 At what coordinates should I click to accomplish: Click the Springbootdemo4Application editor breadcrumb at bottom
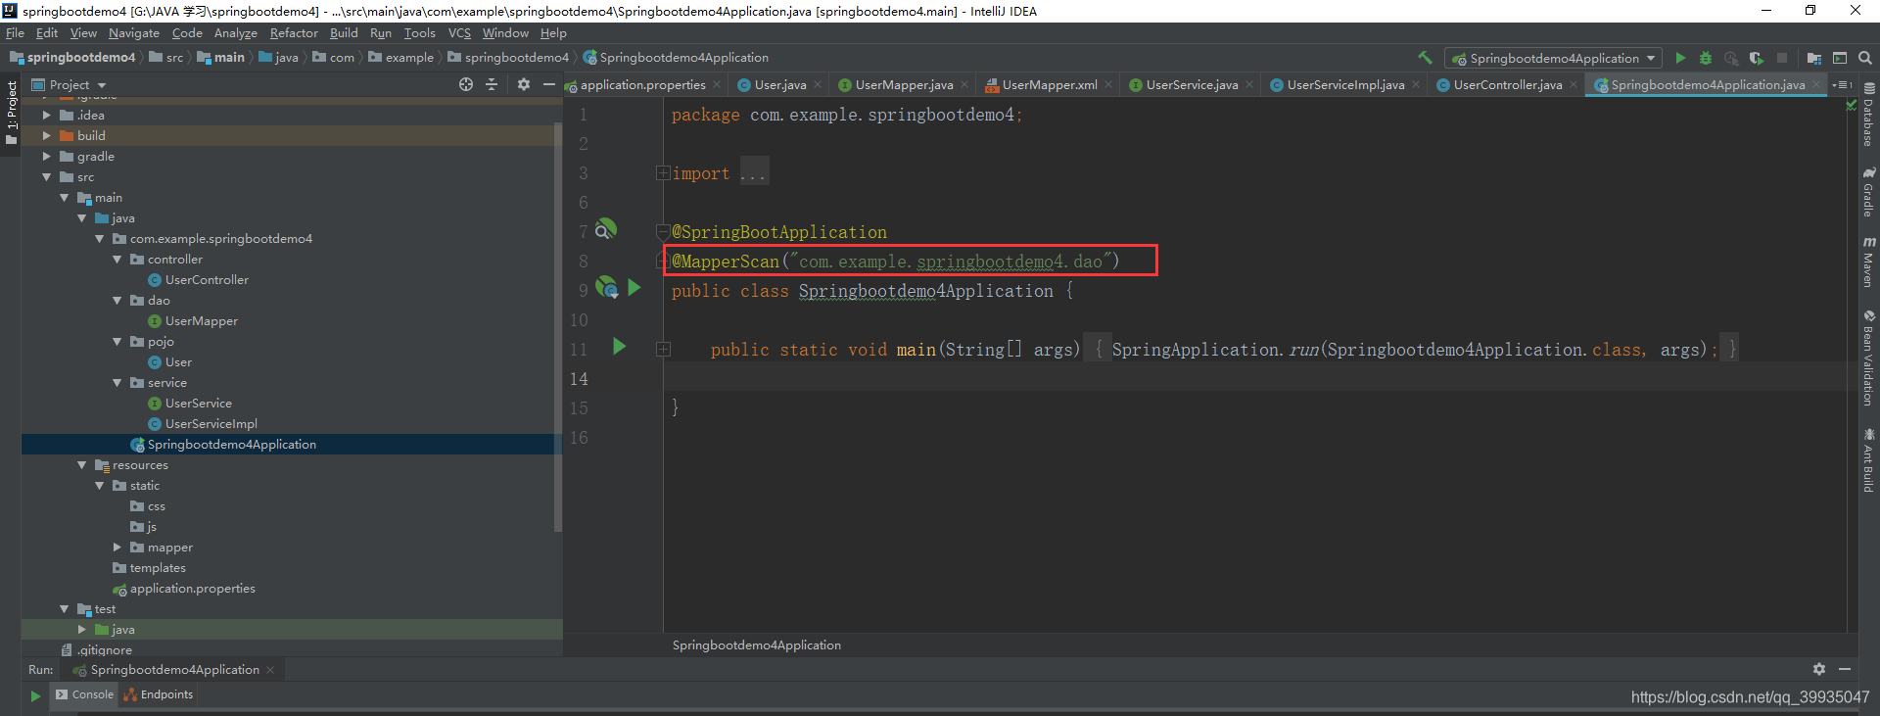756,645
